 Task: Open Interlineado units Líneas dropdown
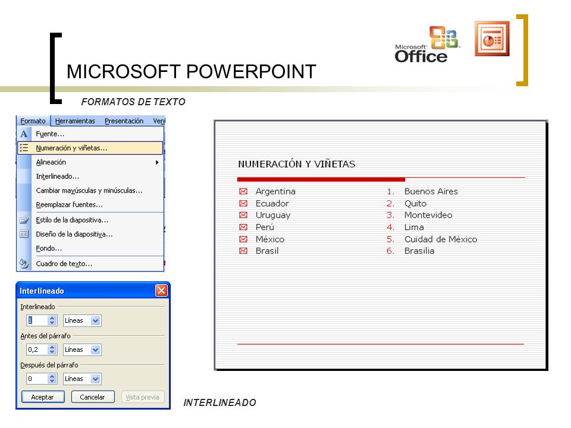pyautogui.click(x=95, y=320)
